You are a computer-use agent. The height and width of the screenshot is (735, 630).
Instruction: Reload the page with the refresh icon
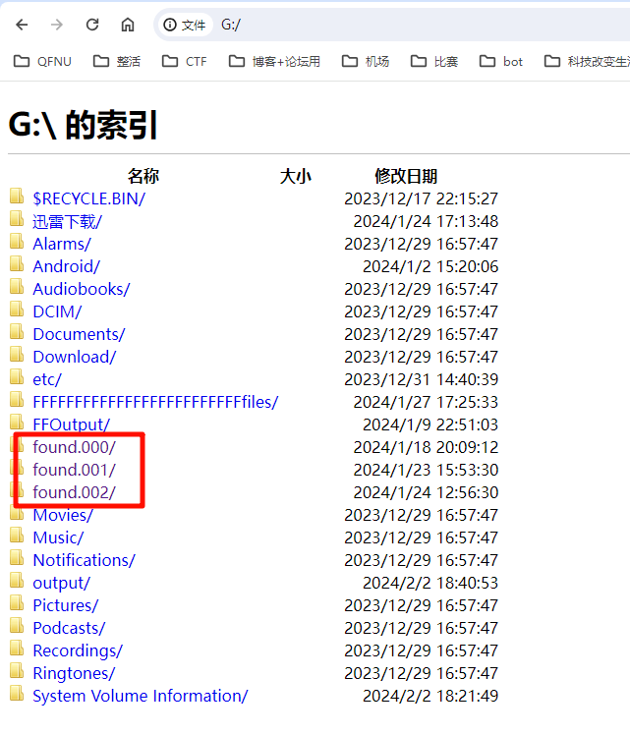tap(92, 25)
